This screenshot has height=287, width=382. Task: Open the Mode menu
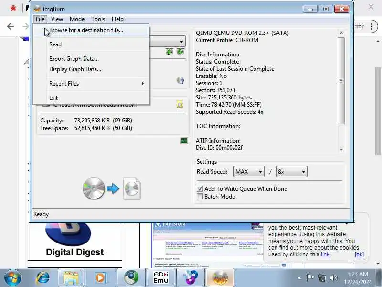tap(77, 19)
